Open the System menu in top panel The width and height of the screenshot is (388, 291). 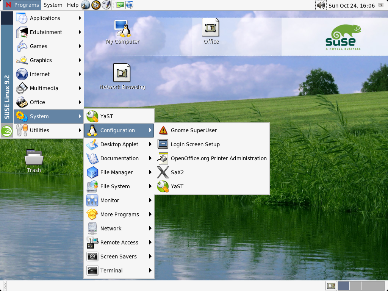click(53, 5)
